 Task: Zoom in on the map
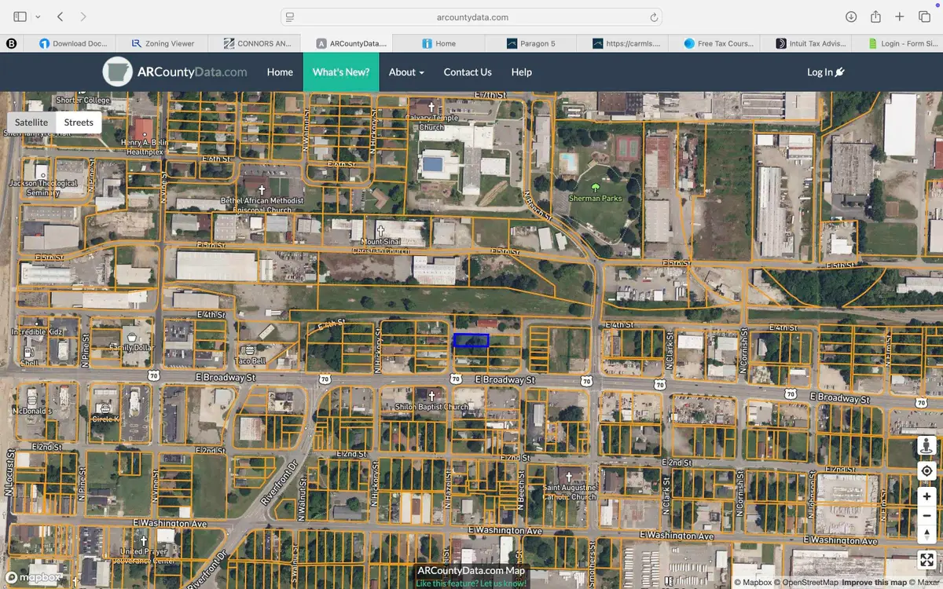[926, 497]
